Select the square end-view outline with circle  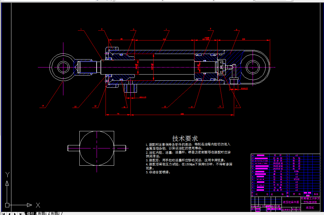[x=97, y=148]
